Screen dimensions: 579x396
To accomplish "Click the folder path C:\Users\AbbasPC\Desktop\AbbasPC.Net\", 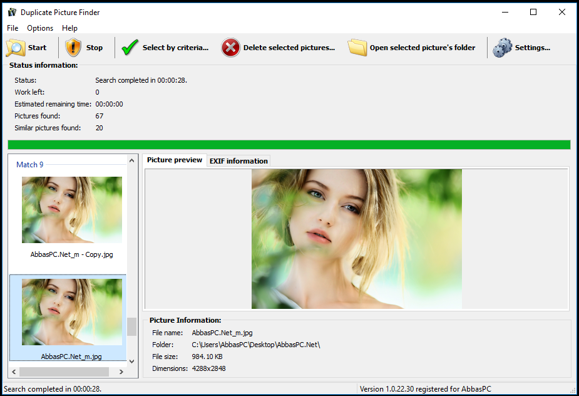I will pos(256,345).
